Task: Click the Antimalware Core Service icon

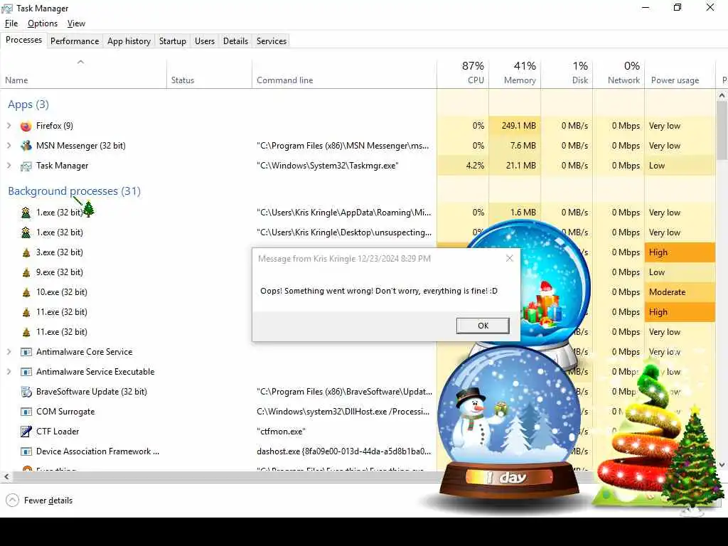Action: pos(26,352)
